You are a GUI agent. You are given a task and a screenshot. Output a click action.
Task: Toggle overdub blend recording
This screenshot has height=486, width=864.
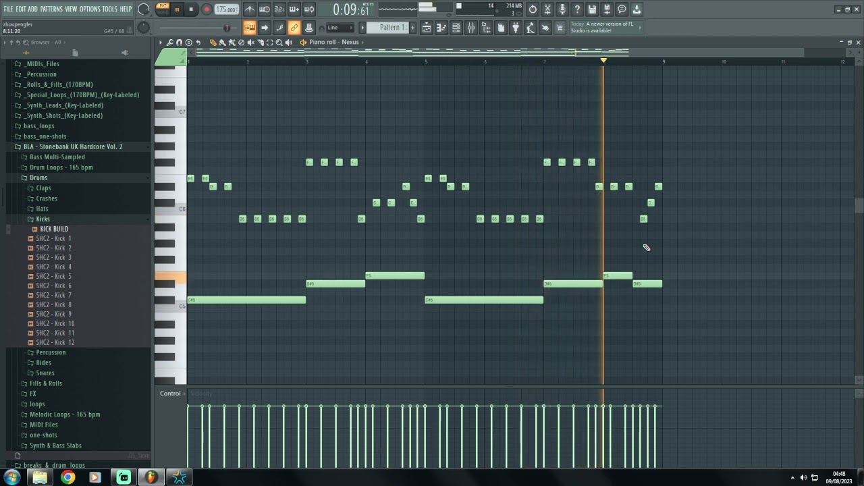point(294,9)
